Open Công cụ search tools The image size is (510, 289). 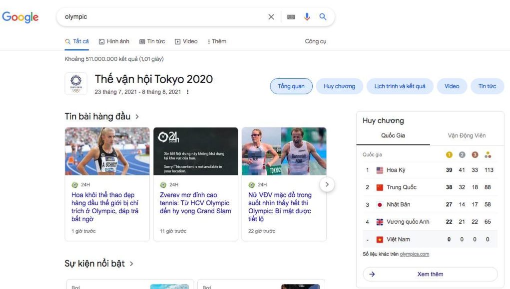316,41
